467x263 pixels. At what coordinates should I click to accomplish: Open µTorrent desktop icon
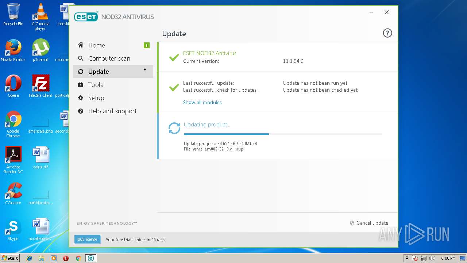(40, 50)
